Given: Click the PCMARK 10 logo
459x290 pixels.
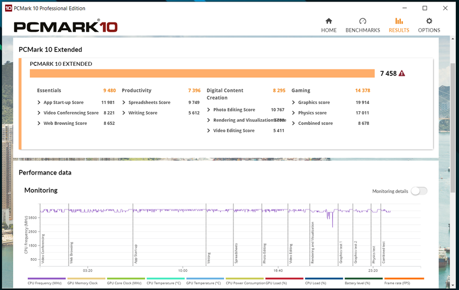Looking at the screenshot, I should point(65,26).
